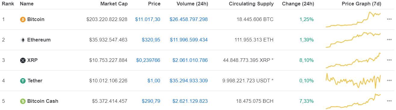Open the three-dot menu for Tether row
The height and width of the screenshot is (110, 396).
tap(389, 81)
